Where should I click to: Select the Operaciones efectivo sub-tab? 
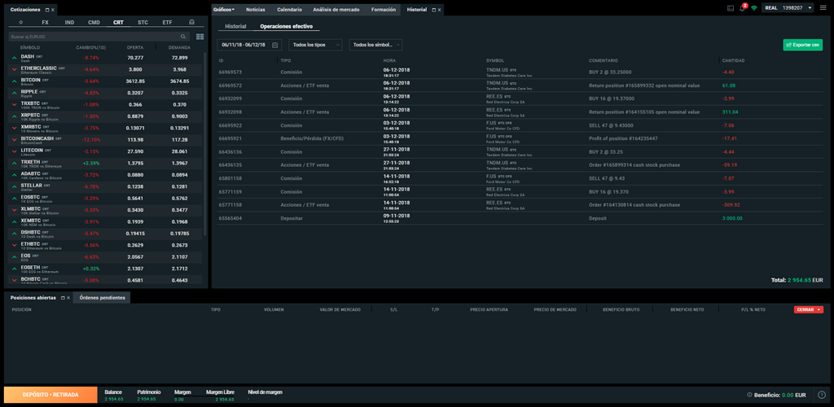pyautogui.click(x=286, y=26)
